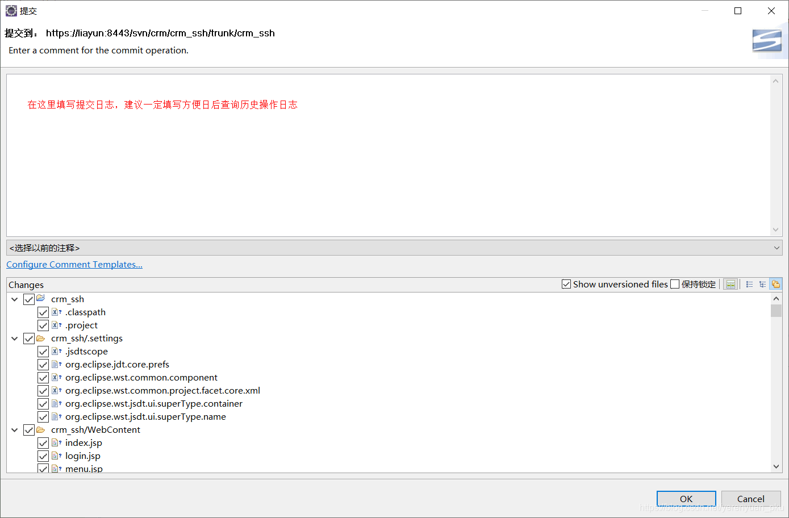Image resolution: width=789 pixels, height=518 pixels.
Task: Click the comment area scrollbar up arrow
Action: pos(776,81)
